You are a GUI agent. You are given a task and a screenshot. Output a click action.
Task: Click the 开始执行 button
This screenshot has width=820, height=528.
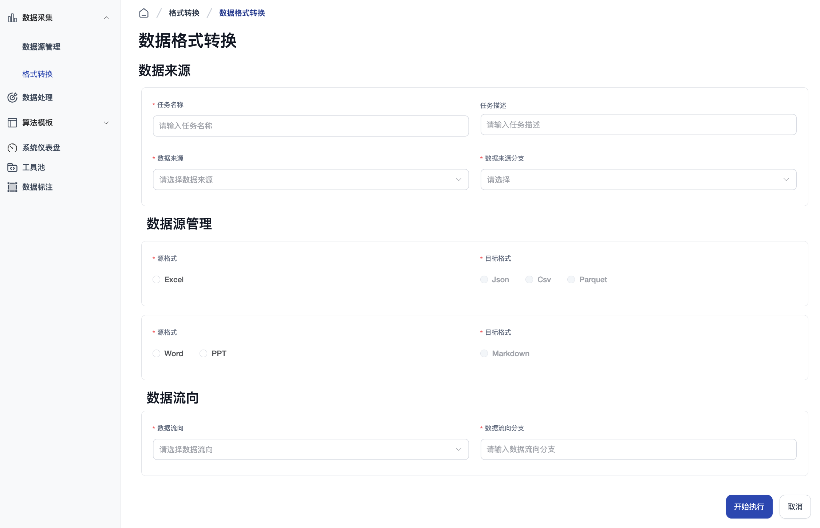(749, 507)
